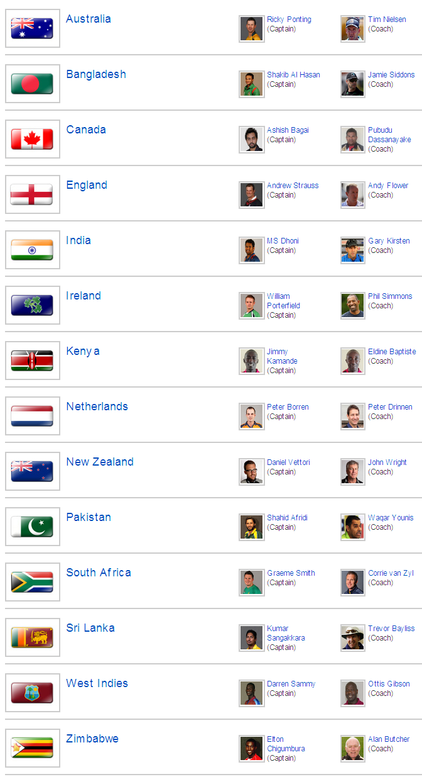Click the India flag icon

32,250
